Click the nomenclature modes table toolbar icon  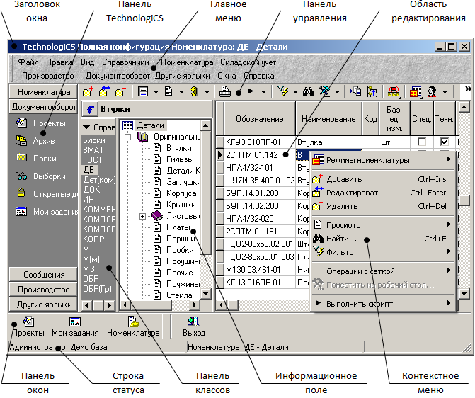pyautogui.click(x=416, y=91)
